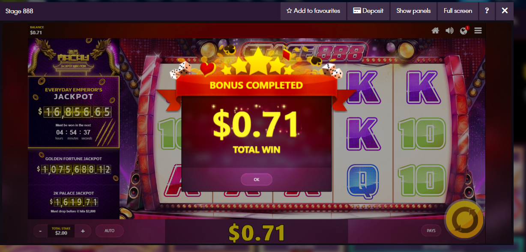
Task: Toggle AUTO spin mode
Action: click(x=110, y=231)
